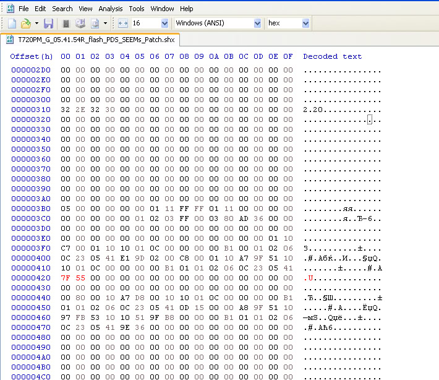Screen dimensions: 439x380
Task: Click decoded text of row 00000470
Action: click(343, 327)
